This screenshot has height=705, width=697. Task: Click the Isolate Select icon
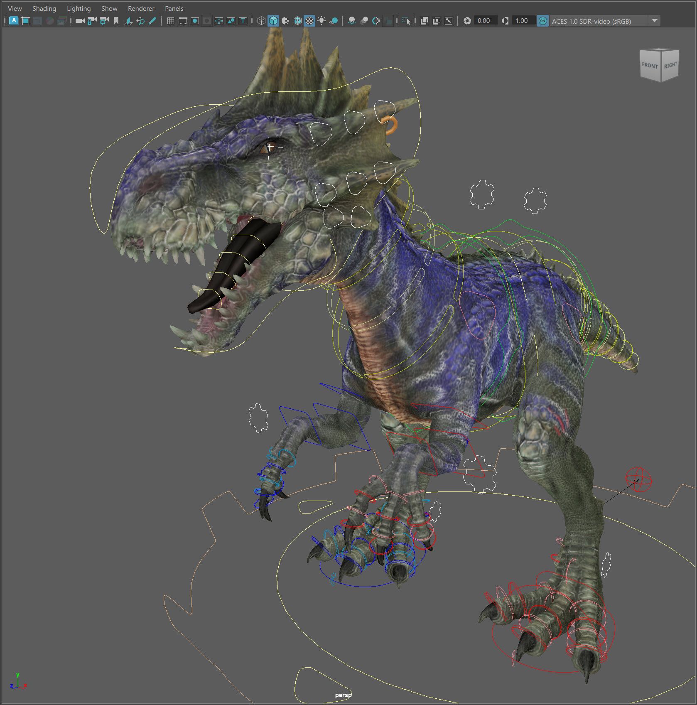[406, 20]
